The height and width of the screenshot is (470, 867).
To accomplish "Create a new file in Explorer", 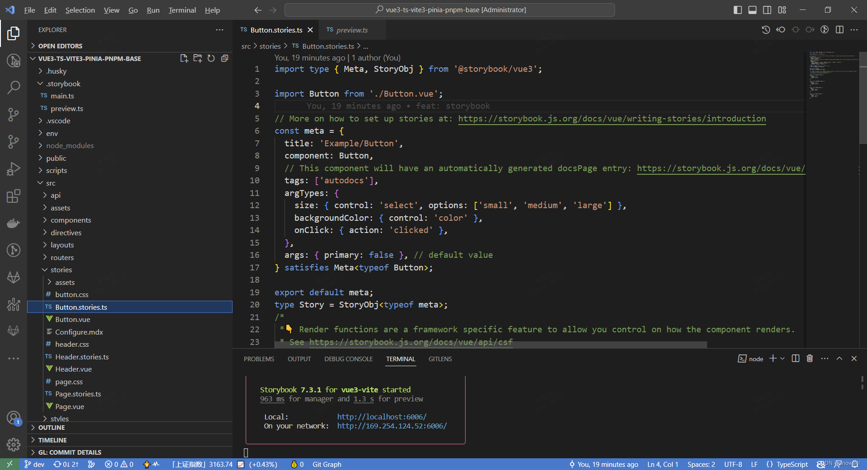I will [x=184, y=58].
